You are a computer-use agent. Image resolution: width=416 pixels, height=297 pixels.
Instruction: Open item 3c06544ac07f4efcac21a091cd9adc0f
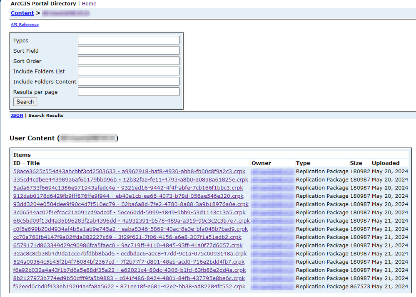coord(130,213)
